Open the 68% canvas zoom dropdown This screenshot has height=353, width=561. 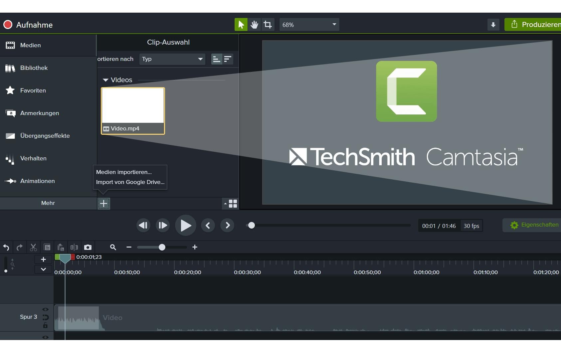(309, 25)
